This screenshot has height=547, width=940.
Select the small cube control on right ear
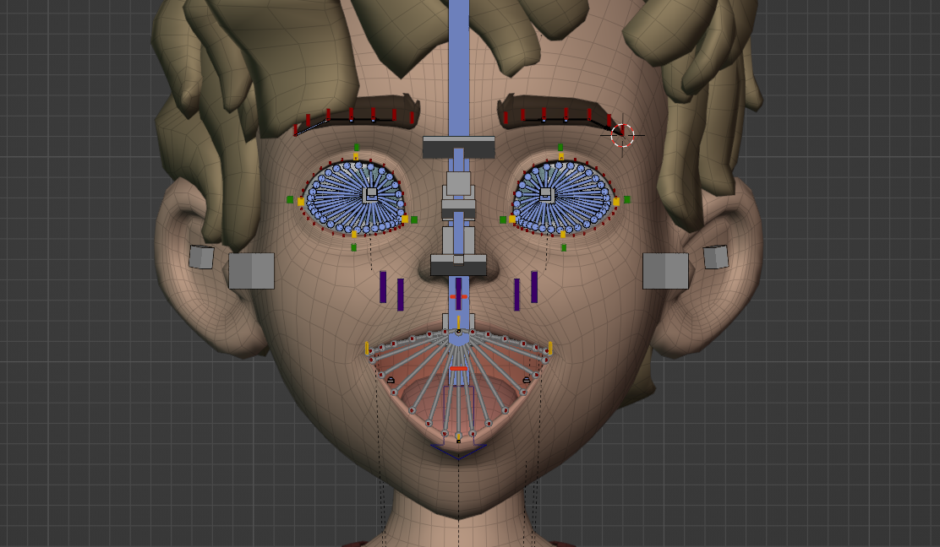tap(715, 257)
